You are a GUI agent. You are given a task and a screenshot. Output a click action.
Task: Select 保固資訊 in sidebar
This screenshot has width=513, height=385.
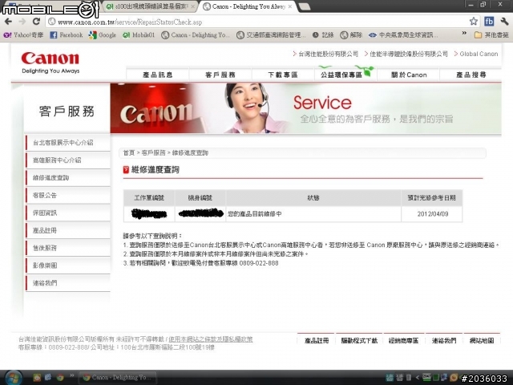coord(67,213)
